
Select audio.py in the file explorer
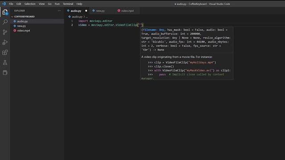(x=37, y=21)
